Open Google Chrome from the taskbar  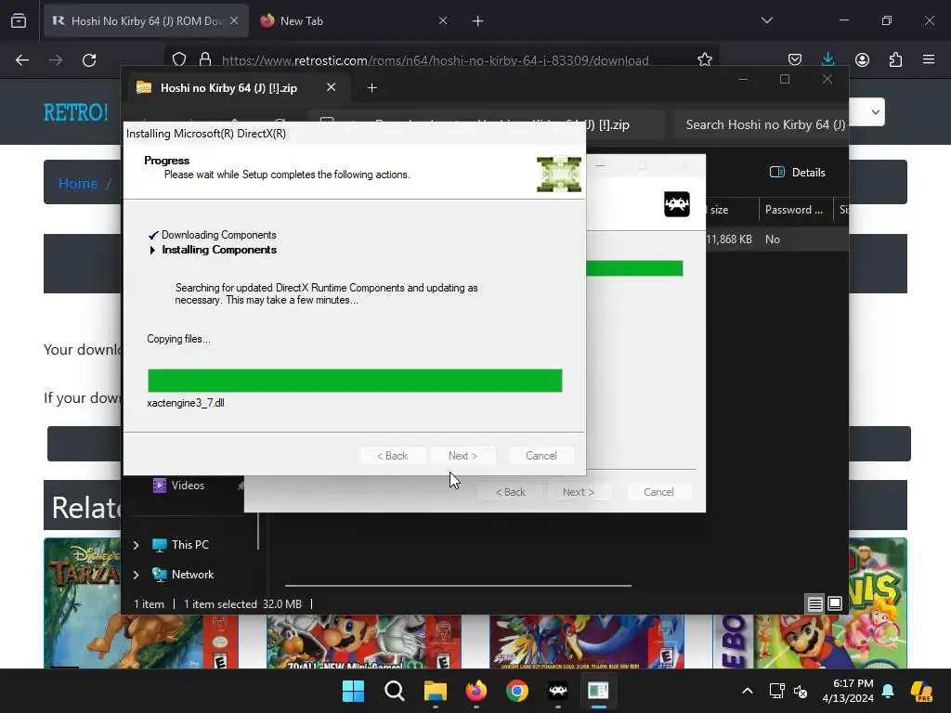point(516,691)
